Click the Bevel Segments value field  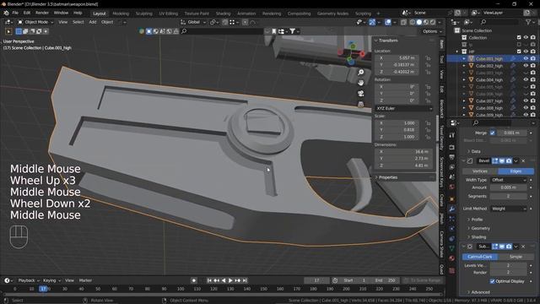tap(509, 196)
